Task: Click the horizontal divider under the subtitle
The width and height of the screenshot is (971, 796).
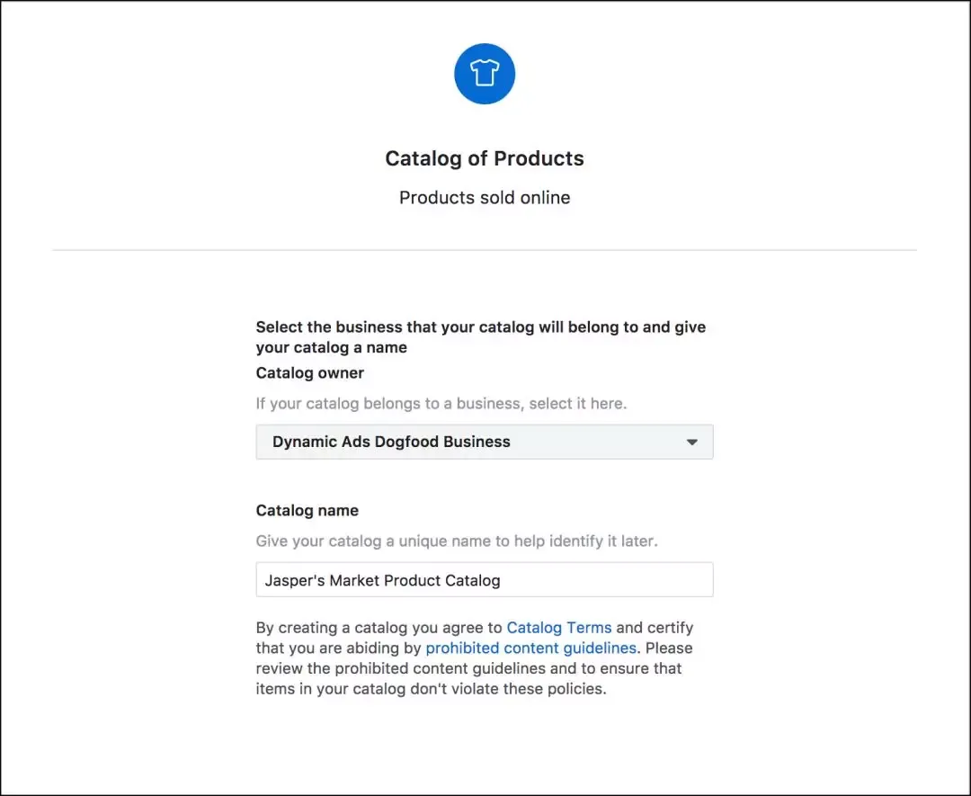Action: tap(484, 250)
